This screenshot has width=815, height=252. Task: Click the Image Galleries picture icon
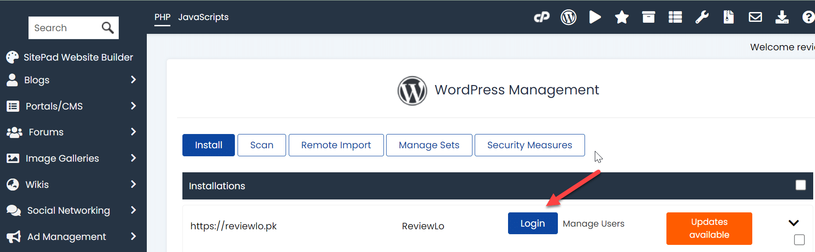click(x=13, y=158)
